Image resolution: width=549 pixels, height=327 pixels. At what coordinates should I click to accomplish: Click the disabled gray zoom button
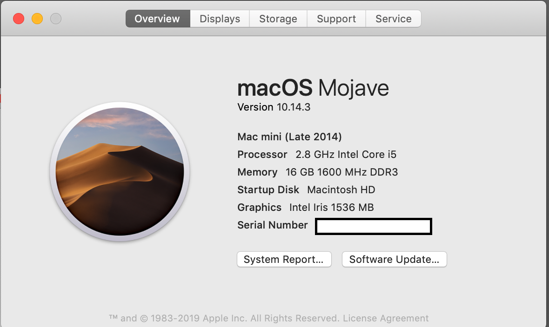coord(56,19)
